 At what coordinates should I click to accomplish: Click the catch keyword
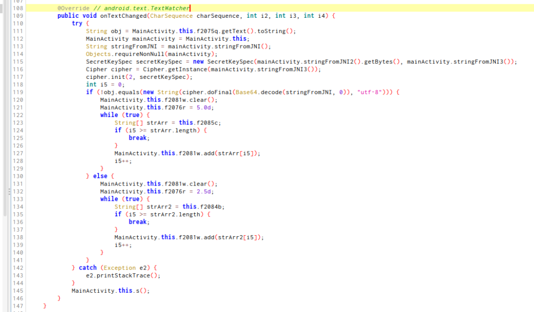[x=87, y=268]
